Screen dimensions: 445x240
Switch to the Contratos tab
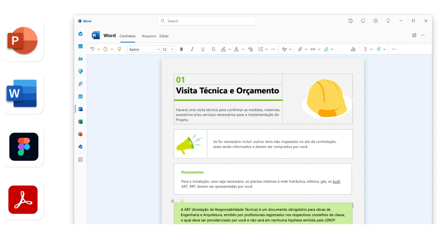click(127, 36)
